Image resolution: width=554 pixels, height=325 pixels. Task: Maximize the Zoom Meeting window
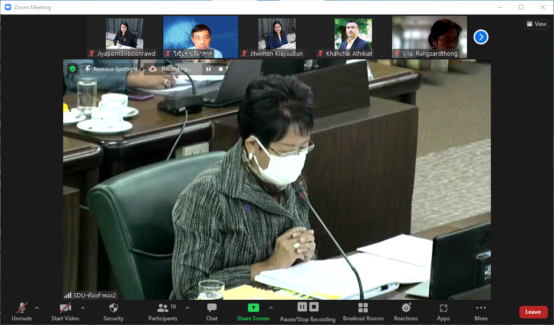(x=521, y=7)
